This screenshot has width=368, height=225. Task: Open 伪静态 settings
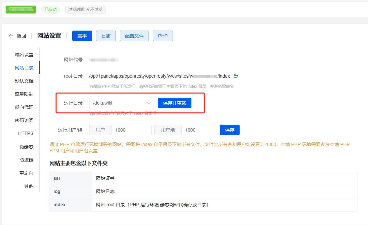pyautogui.click(x=26, y=147)
